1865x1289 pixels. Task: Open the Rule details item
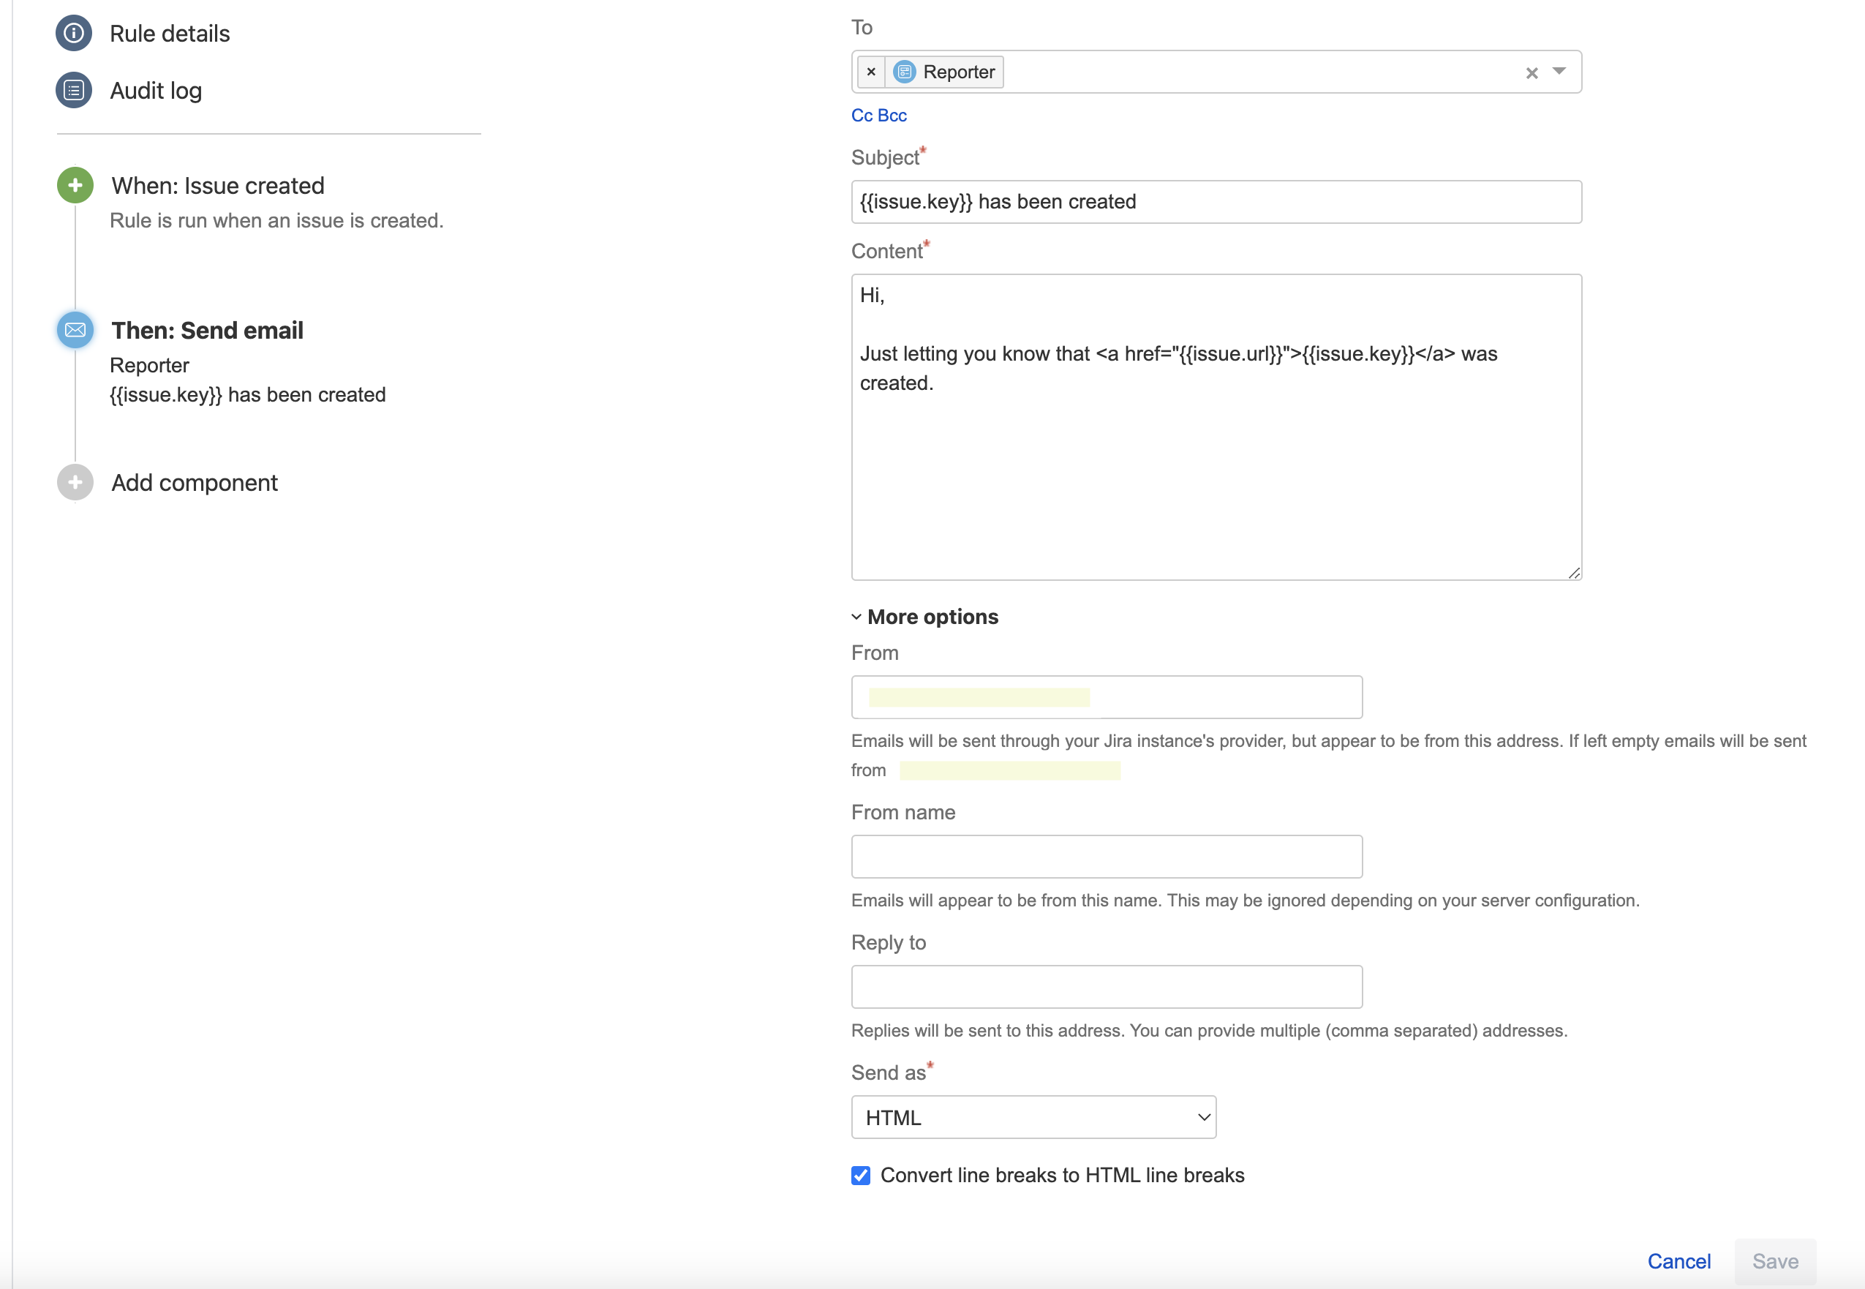tap(170, 34)
